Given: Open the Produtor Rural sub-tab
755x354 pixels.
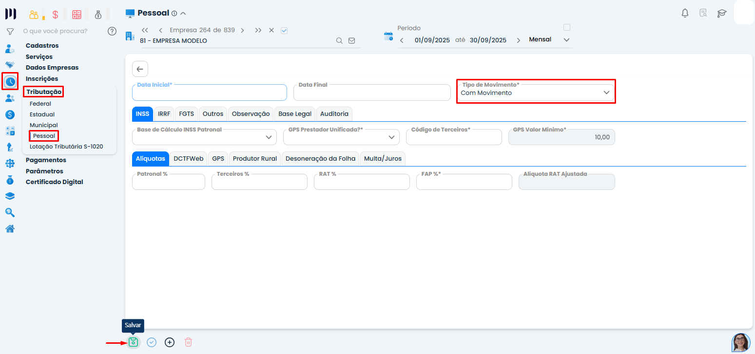Looking at the screenshot, I should click(x=255, y=159).
